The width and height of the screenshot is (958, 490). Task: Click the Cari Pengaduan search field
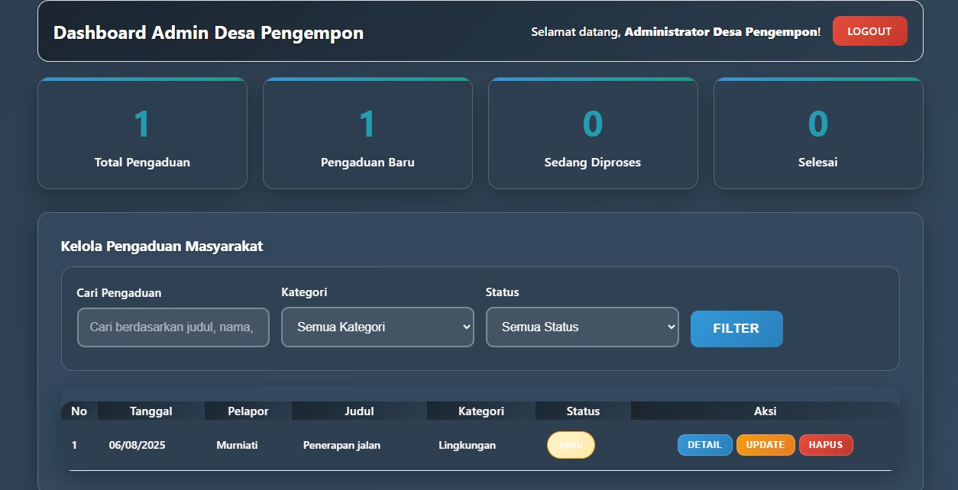coord(173,327)
